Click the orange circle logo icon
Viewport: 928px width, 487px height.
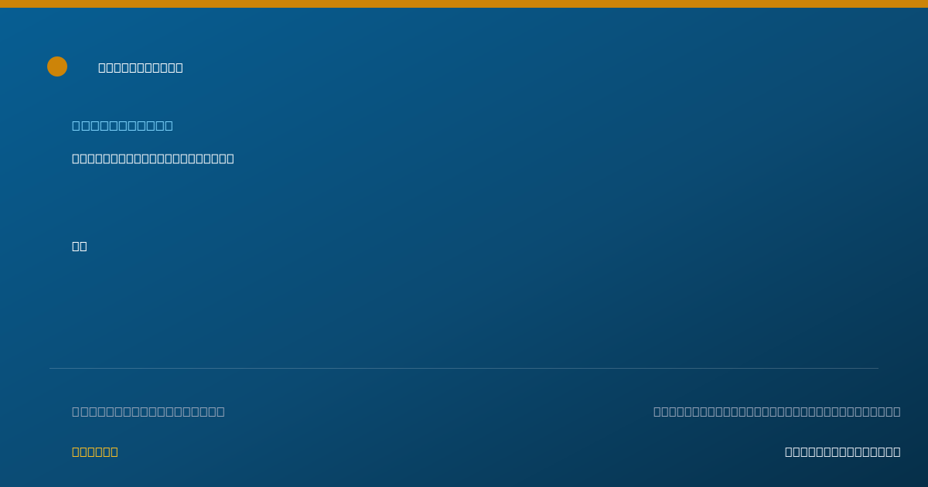click(x=57, y=66)
